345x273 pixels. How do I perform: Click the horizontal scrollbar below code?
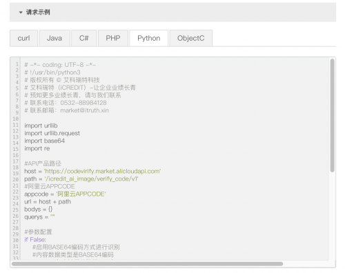click(148, 264)
